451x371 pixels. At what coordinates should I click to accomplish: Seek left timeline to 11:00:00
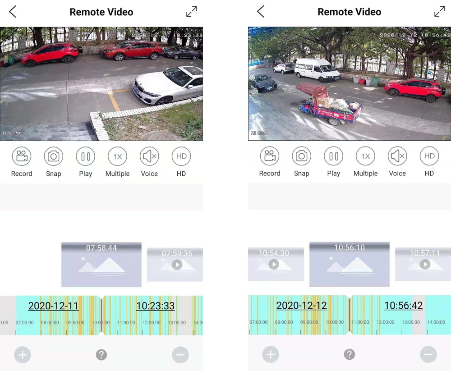126,323
